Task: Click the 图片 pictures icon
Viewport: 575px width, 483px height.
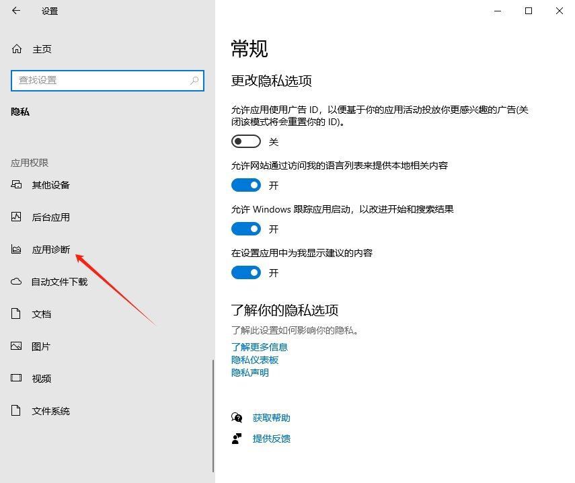Action: click(16, 346)
